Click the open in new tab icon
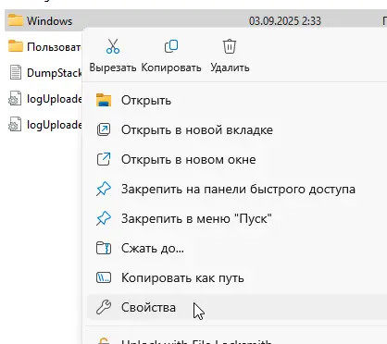 (x=104, y=129)
